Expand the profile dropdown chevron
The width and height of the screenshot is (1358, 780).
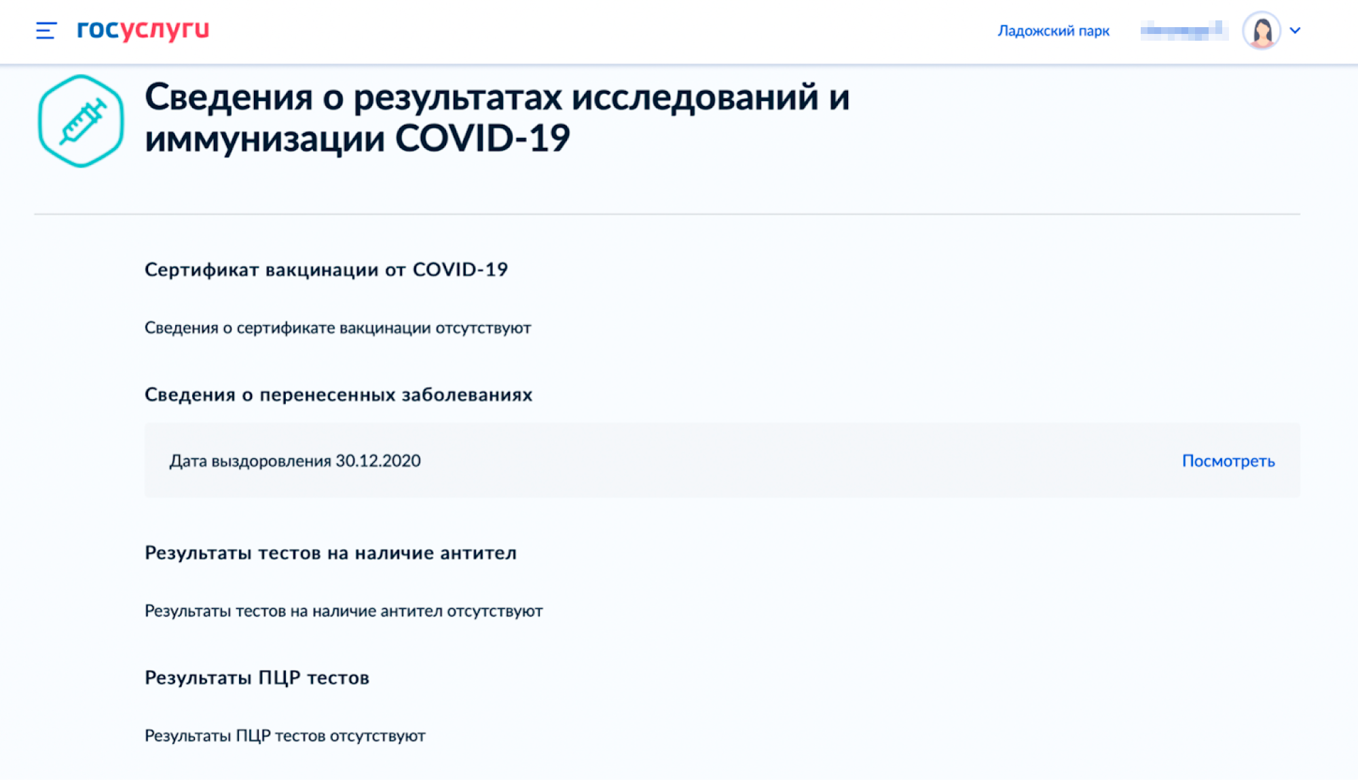pos(1295,31)
